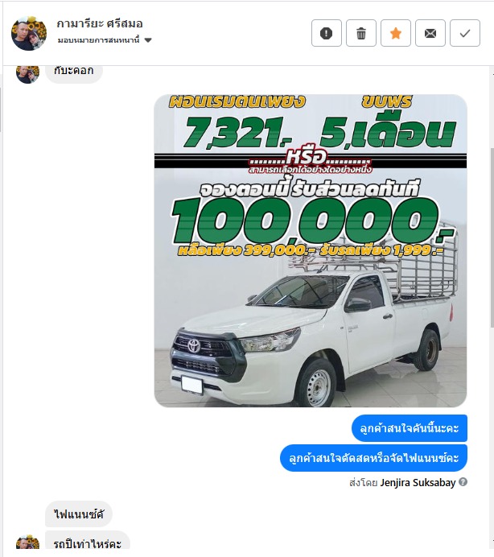The height and width of the screenshot is (557, 494).
Task: Select the message ลูกค้าสนใจตัดสดหรือจัดไฟแนนซ์คะ
Action: pos(373,458)
